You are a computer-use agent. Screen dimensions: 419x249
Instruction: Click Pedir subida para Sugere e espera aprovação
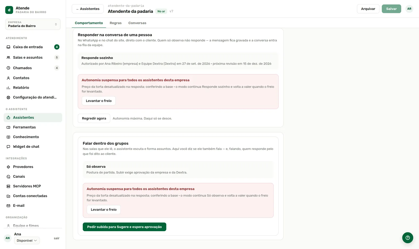click(124, 227)
